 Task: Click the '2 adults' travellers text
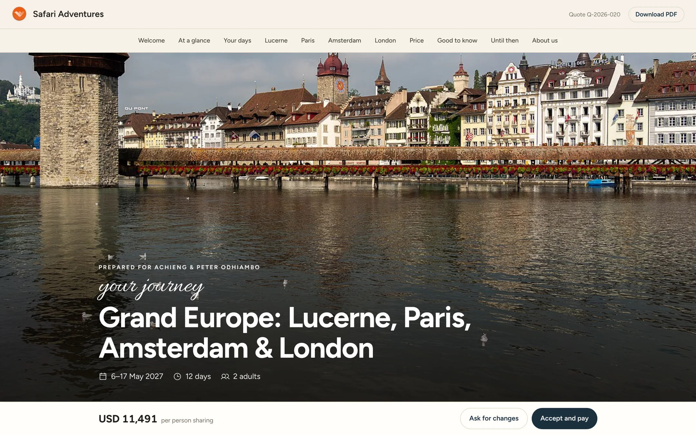pyautogui.click(x=247, y=376)
